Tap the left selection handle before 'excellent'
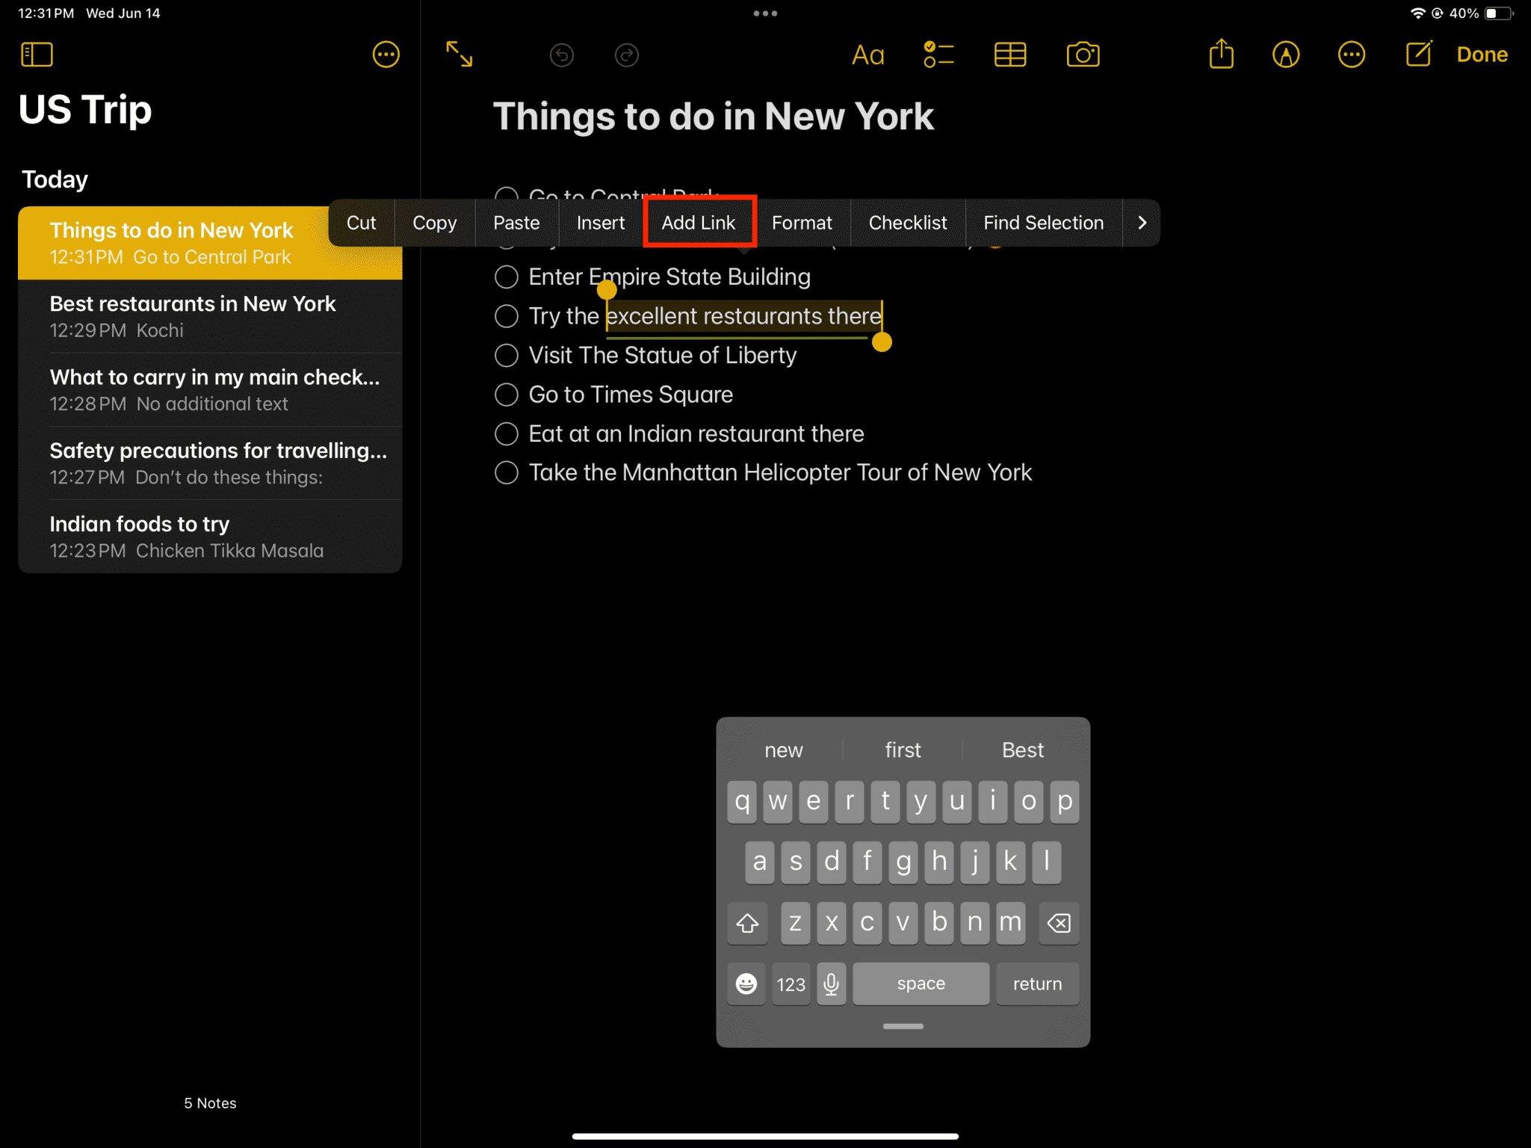This screenshot has width=1531, height=1148. [x=607, y=289]
